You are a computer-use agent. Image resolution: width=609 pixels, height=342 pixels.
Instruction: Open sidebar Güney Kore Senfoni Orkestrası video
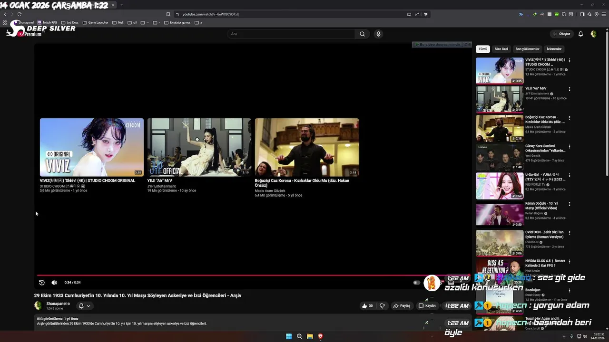(500, 157)
